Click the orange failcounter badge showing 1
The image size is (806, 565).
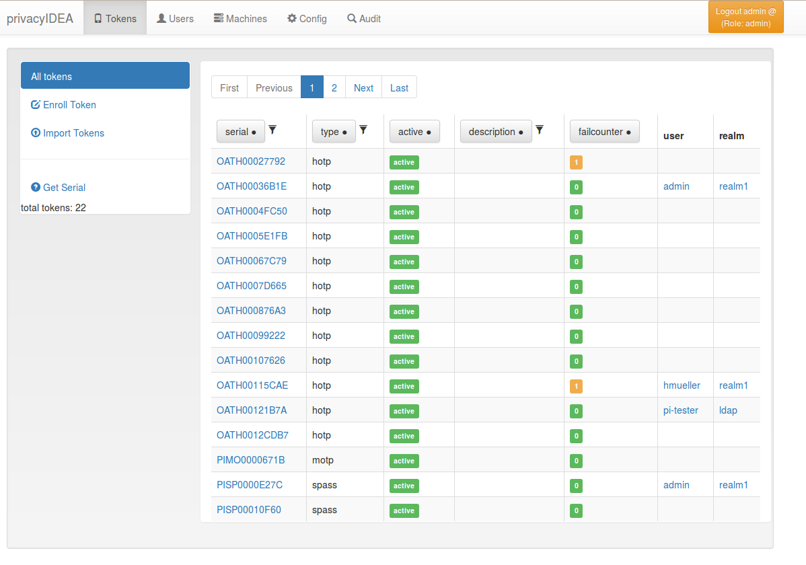(x=576, y=162)
